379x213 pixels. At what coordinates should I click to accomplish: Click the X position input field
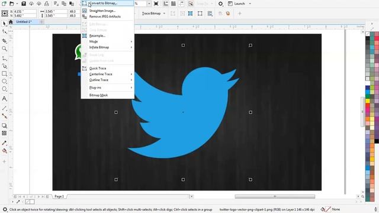pos(25,11)
